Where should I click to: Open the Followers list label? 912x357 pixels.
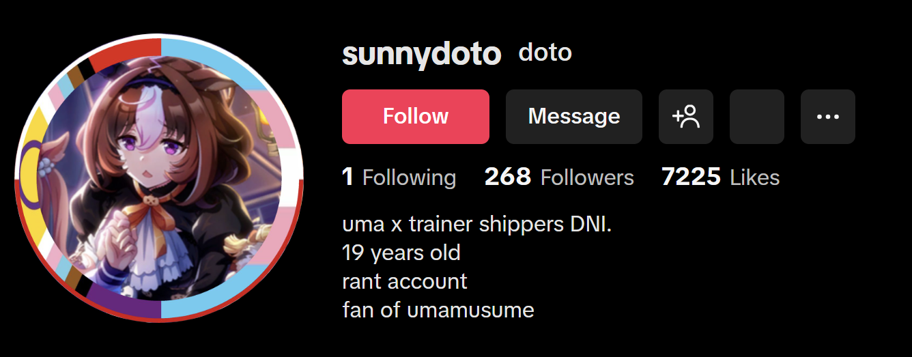(x=587, y=177)
